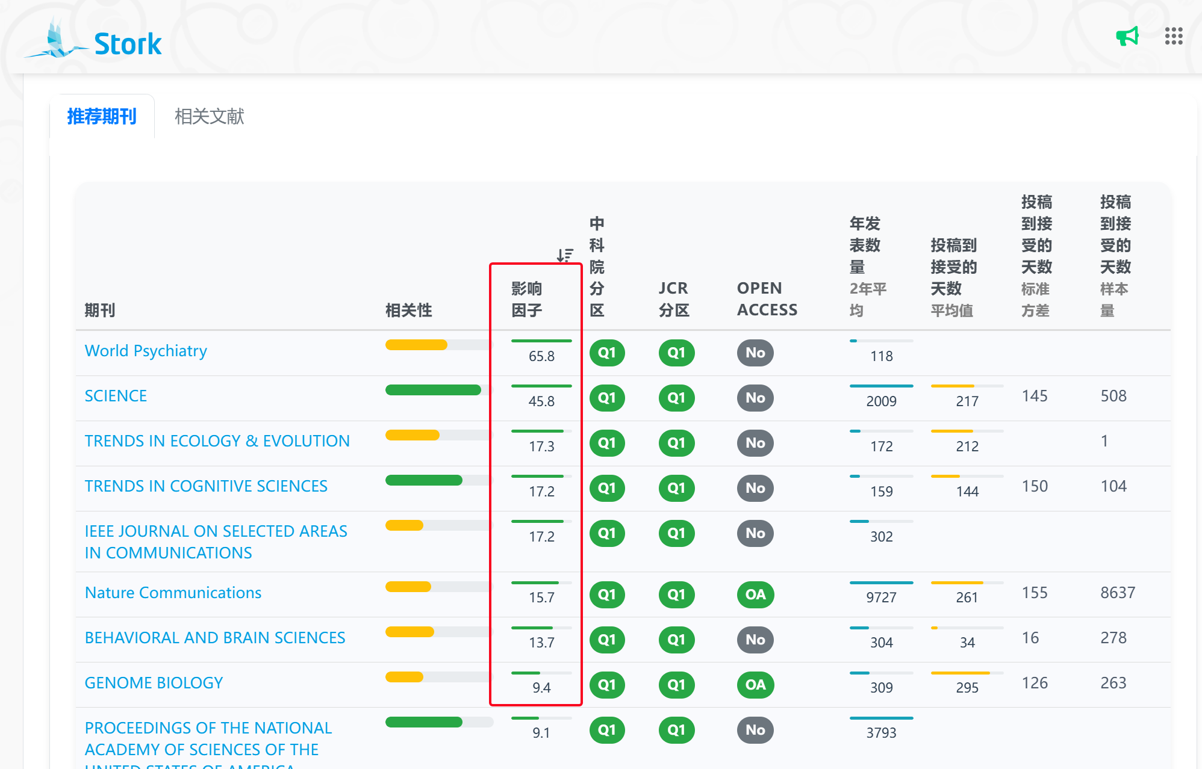Click the No access badge for SCIENCE

755,398
